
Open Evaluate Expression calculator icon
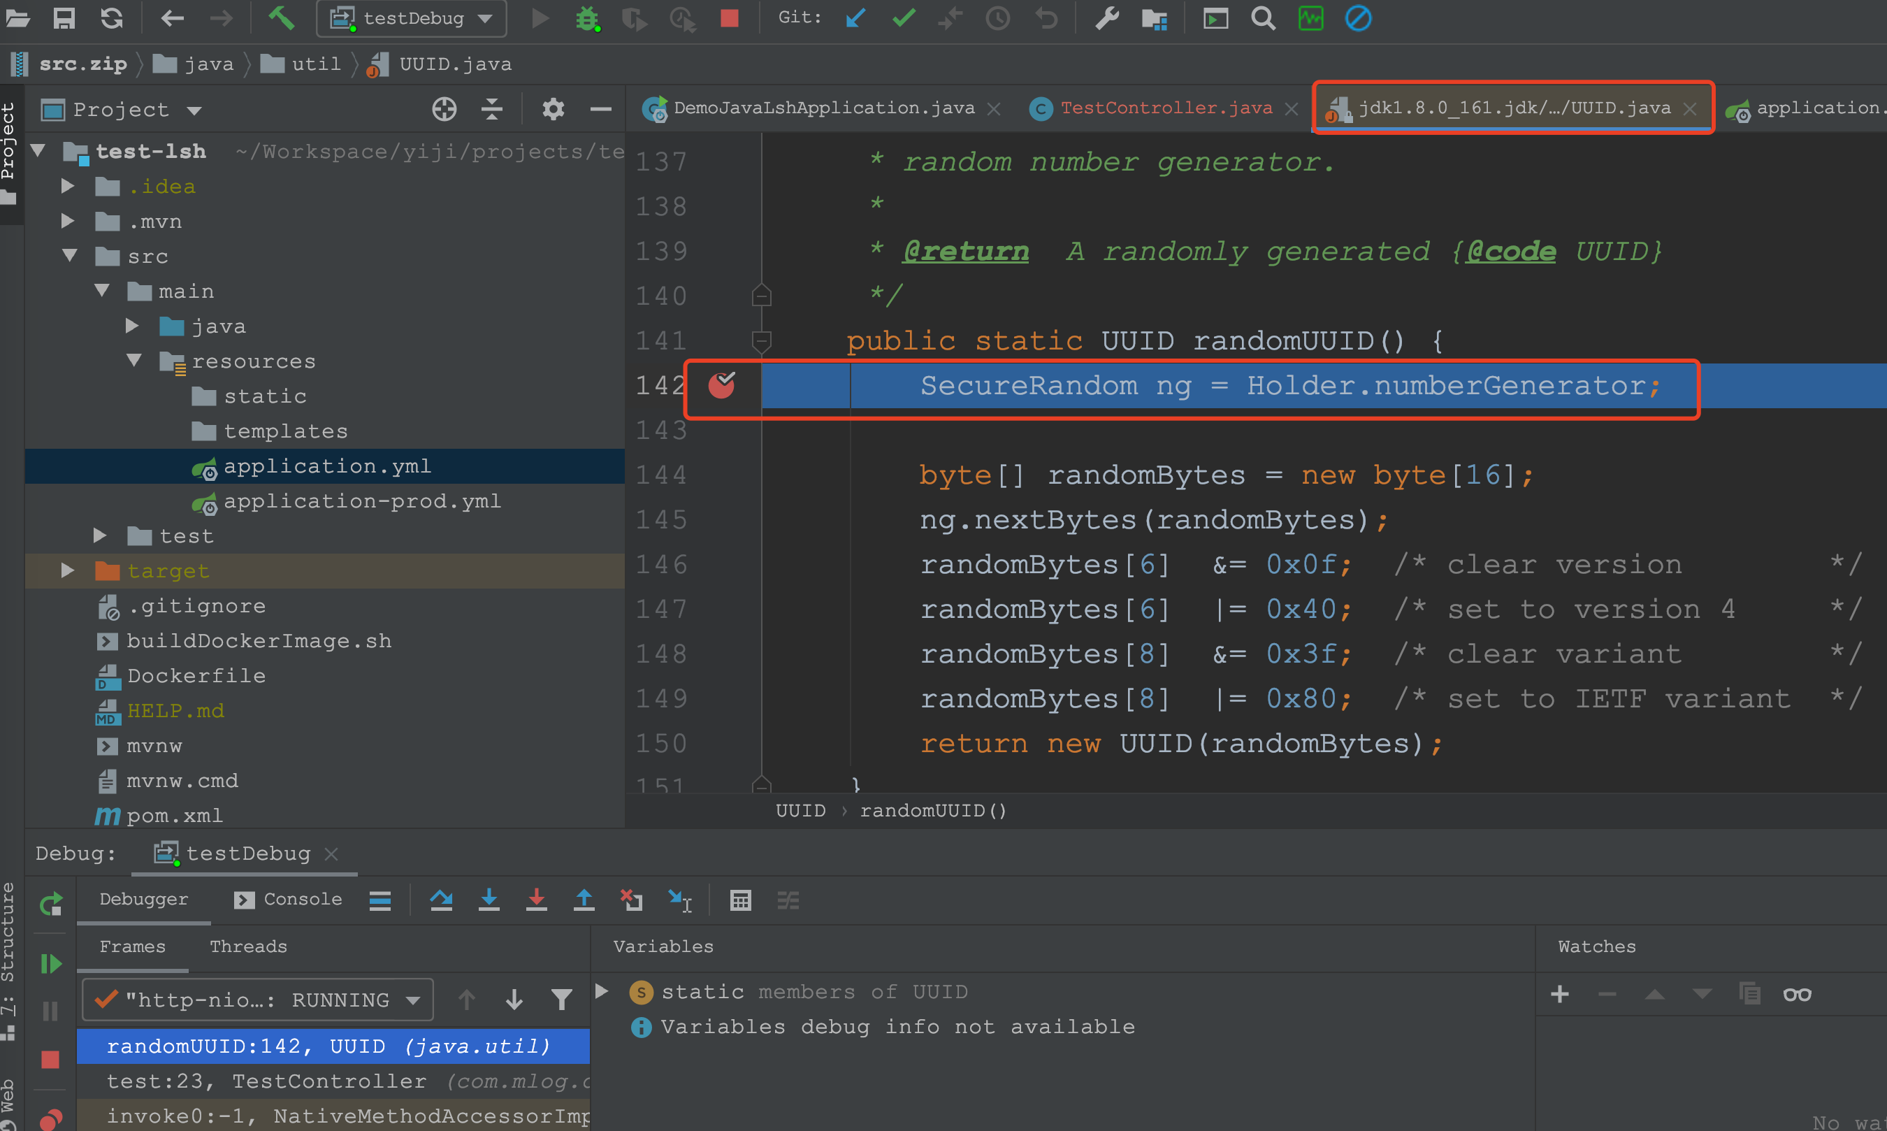(x=741, y=900)
